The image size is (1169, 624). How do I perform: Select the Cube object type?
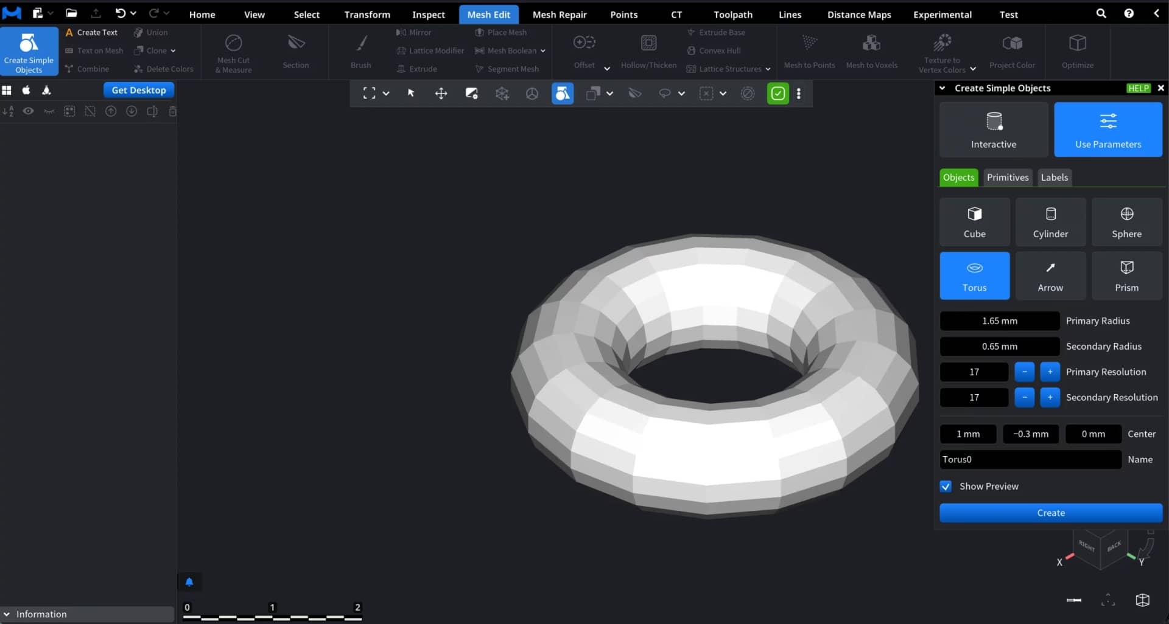point(974,222)
